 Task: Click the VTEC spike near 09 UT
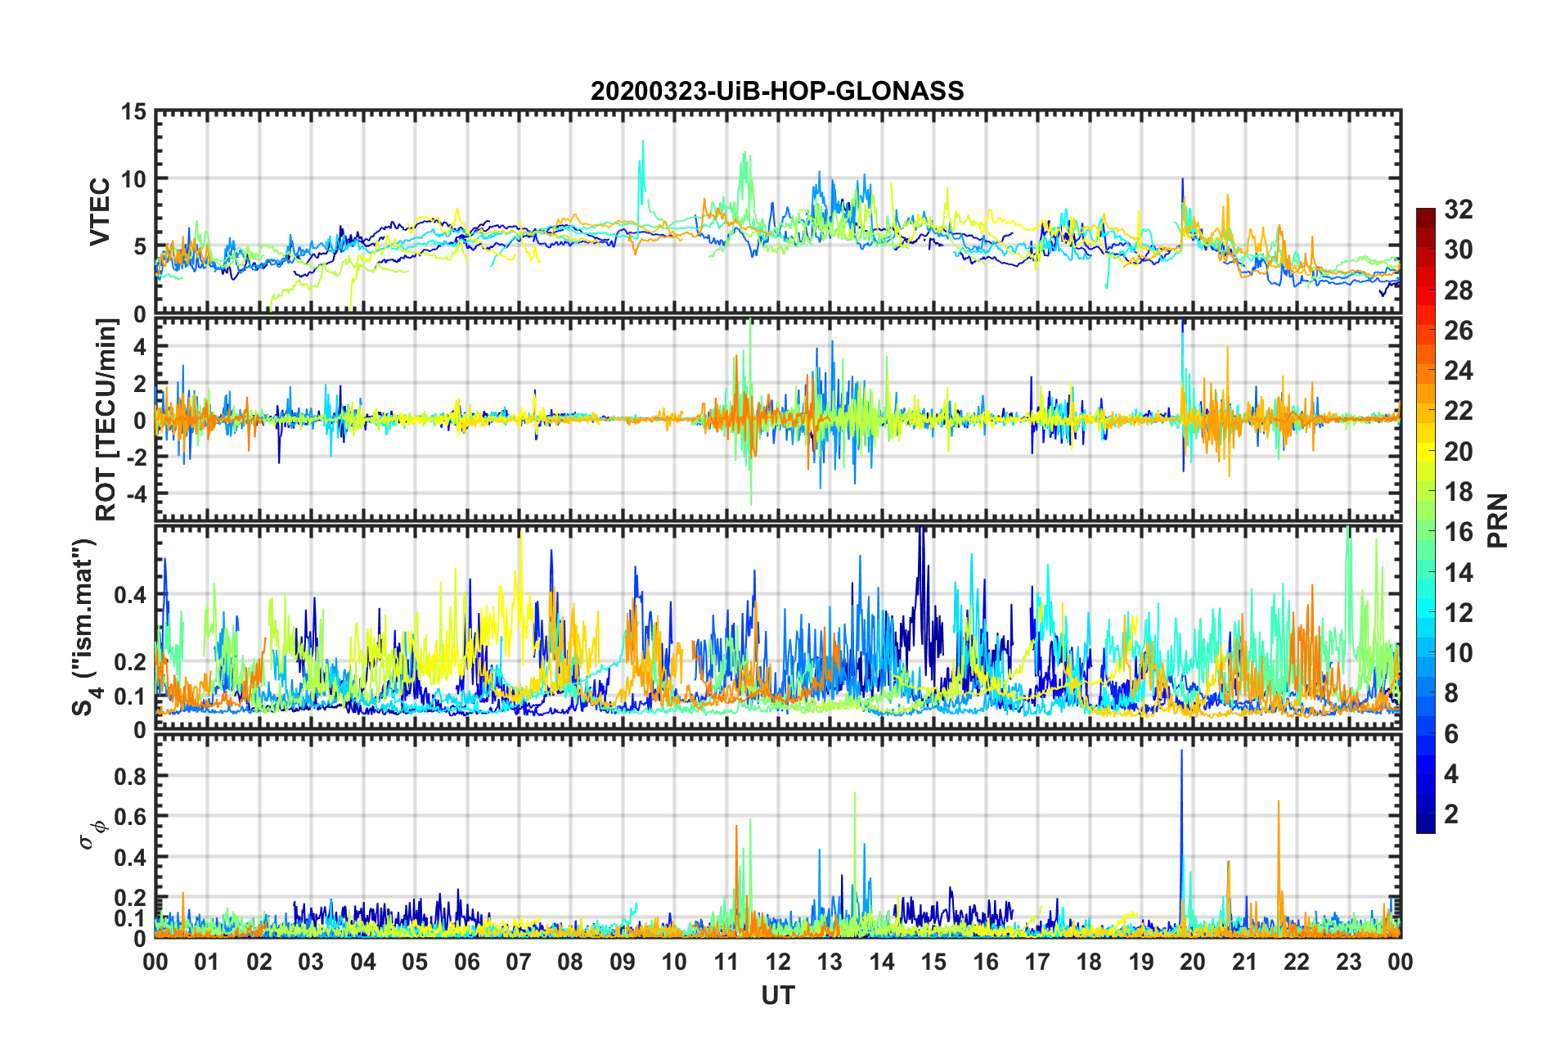642,164
